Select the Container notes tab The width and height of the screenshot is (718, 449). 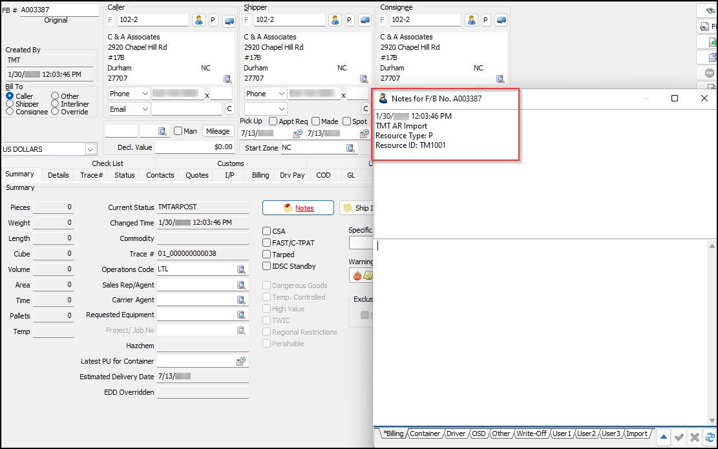click(425, 434)
